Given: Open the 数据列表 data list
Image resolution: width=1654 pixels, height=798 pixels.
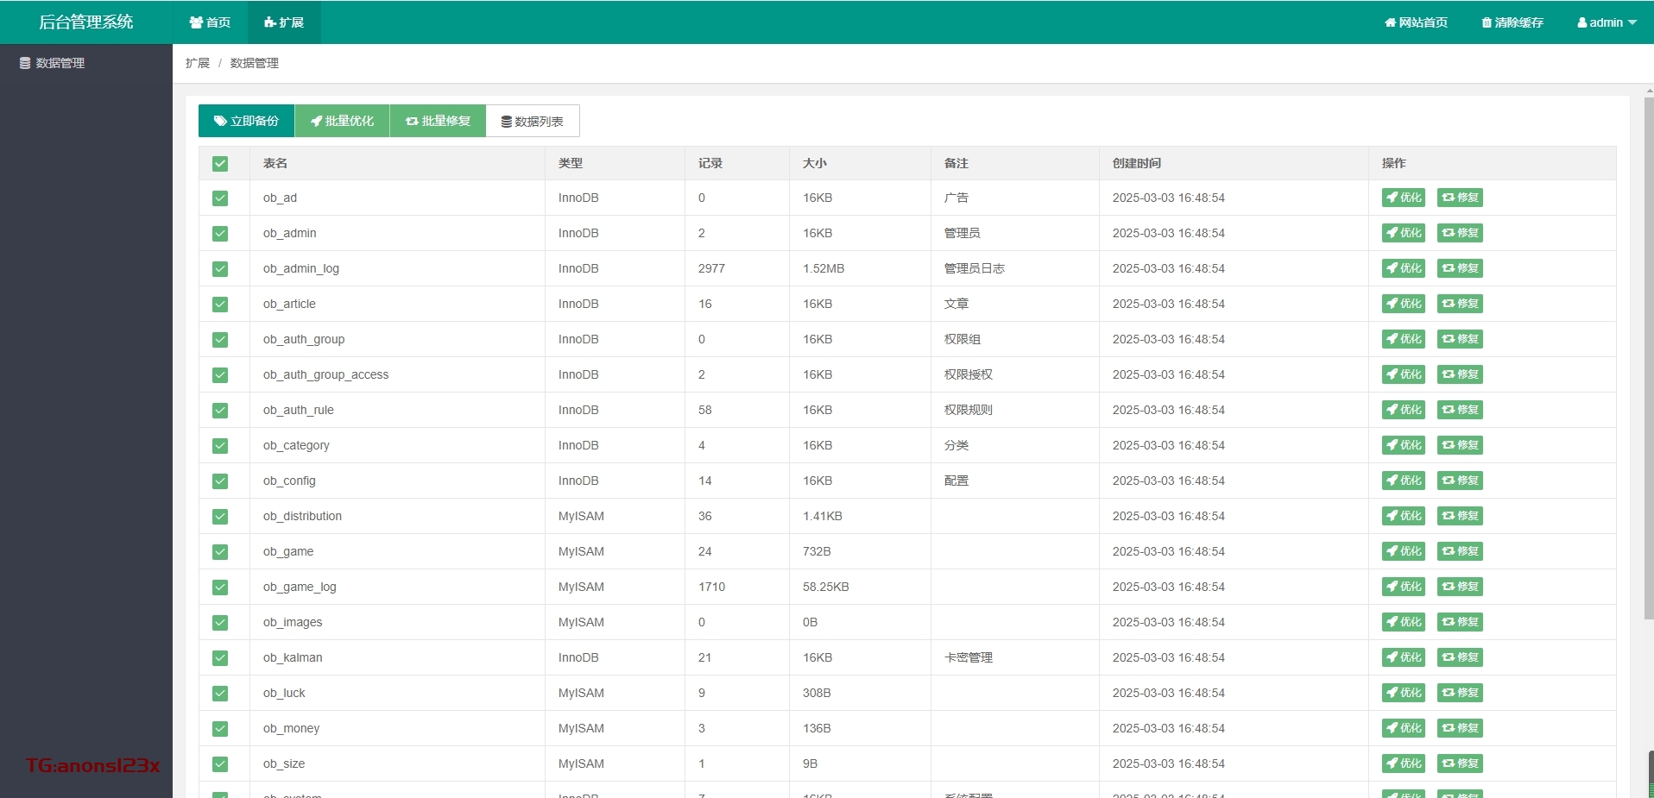Looking at the screenshot, I should coord(533,122).
